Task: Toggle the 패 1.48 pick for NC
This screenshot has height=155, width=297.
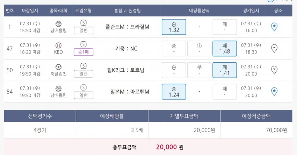Action: [x=224, y=49]
